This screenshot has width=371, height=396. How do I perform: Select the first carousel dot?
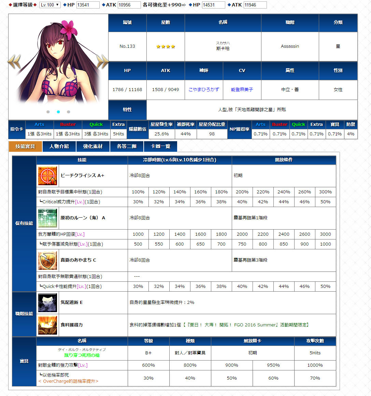[x=48, y=112]
